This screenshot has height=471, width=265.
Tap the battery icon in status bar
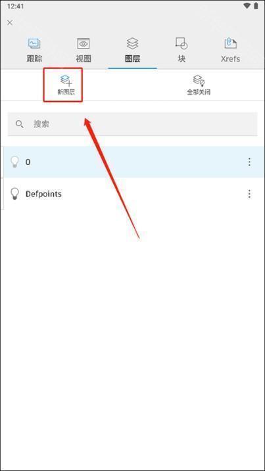point(256,6)
